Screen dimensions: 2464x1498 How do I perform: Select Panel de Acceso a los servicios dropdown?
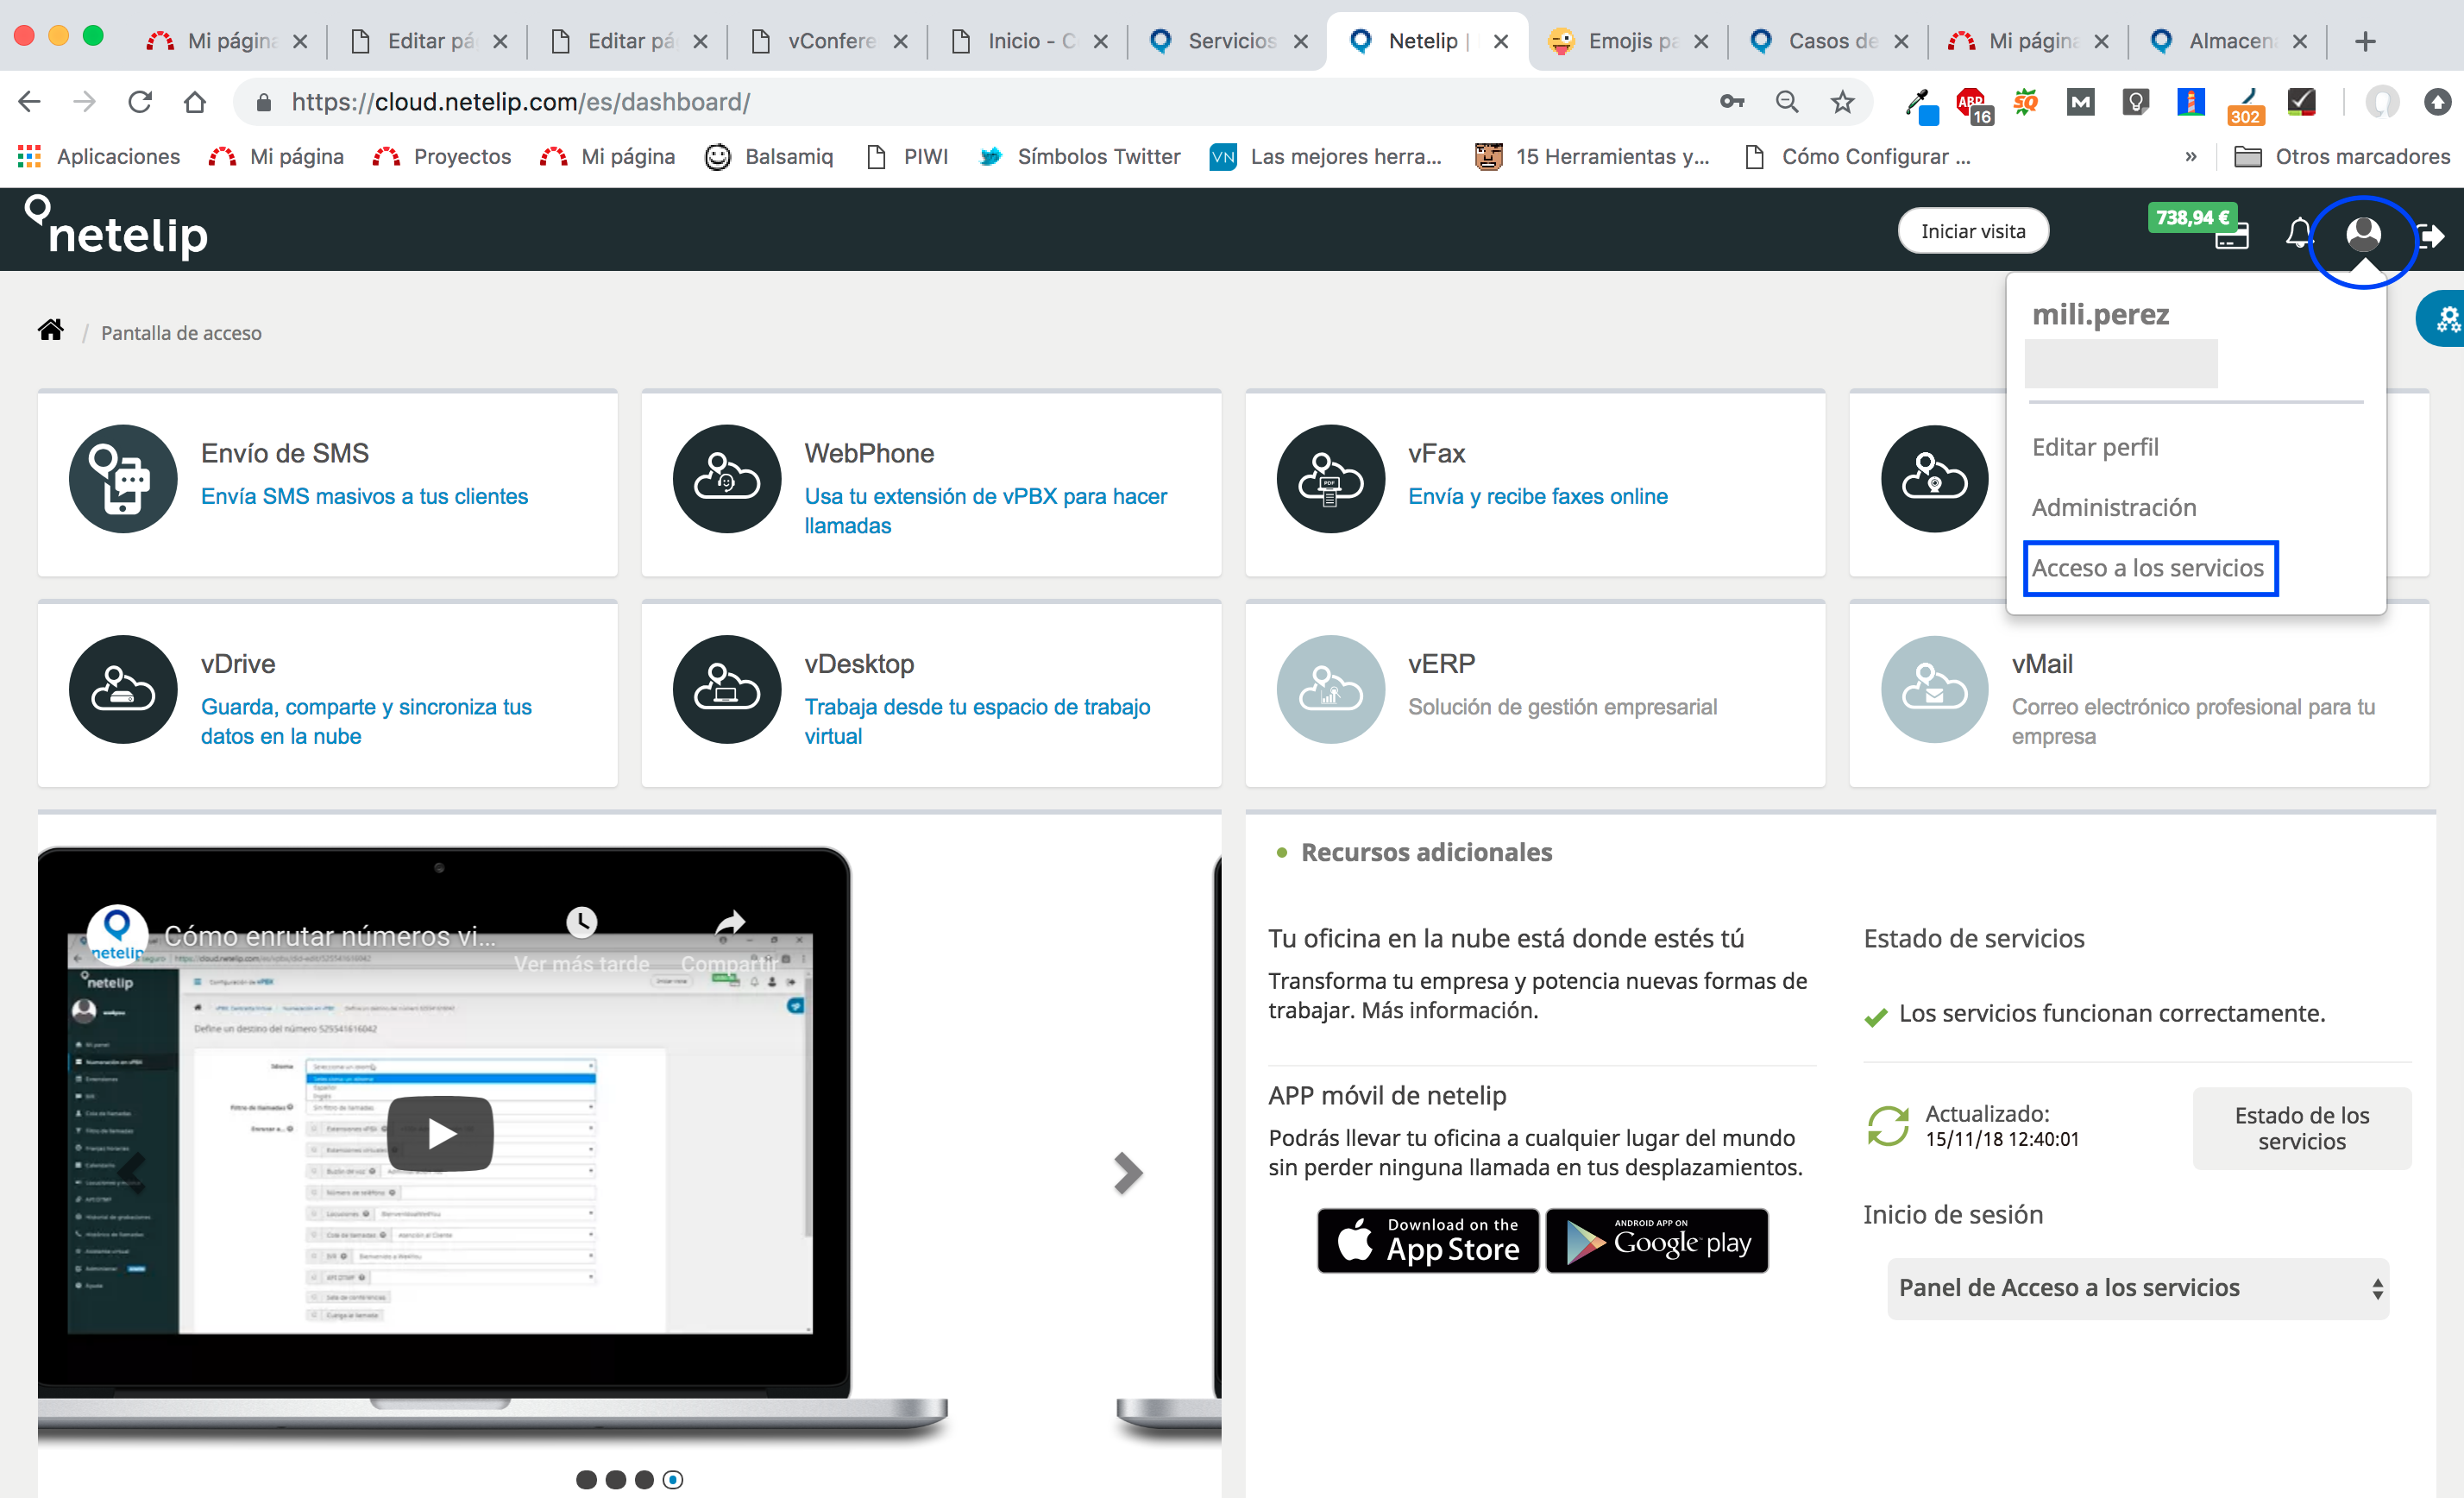tap(2139, 1288)
